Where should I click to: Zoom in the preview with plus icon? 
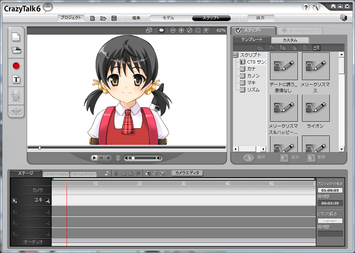[x=181, y=30]
